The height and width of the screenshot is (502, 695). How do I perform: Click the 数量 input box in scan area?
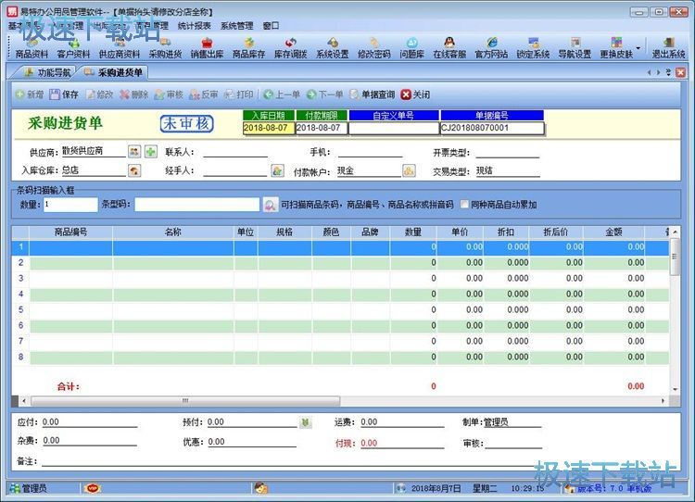(x=70, y=205)
